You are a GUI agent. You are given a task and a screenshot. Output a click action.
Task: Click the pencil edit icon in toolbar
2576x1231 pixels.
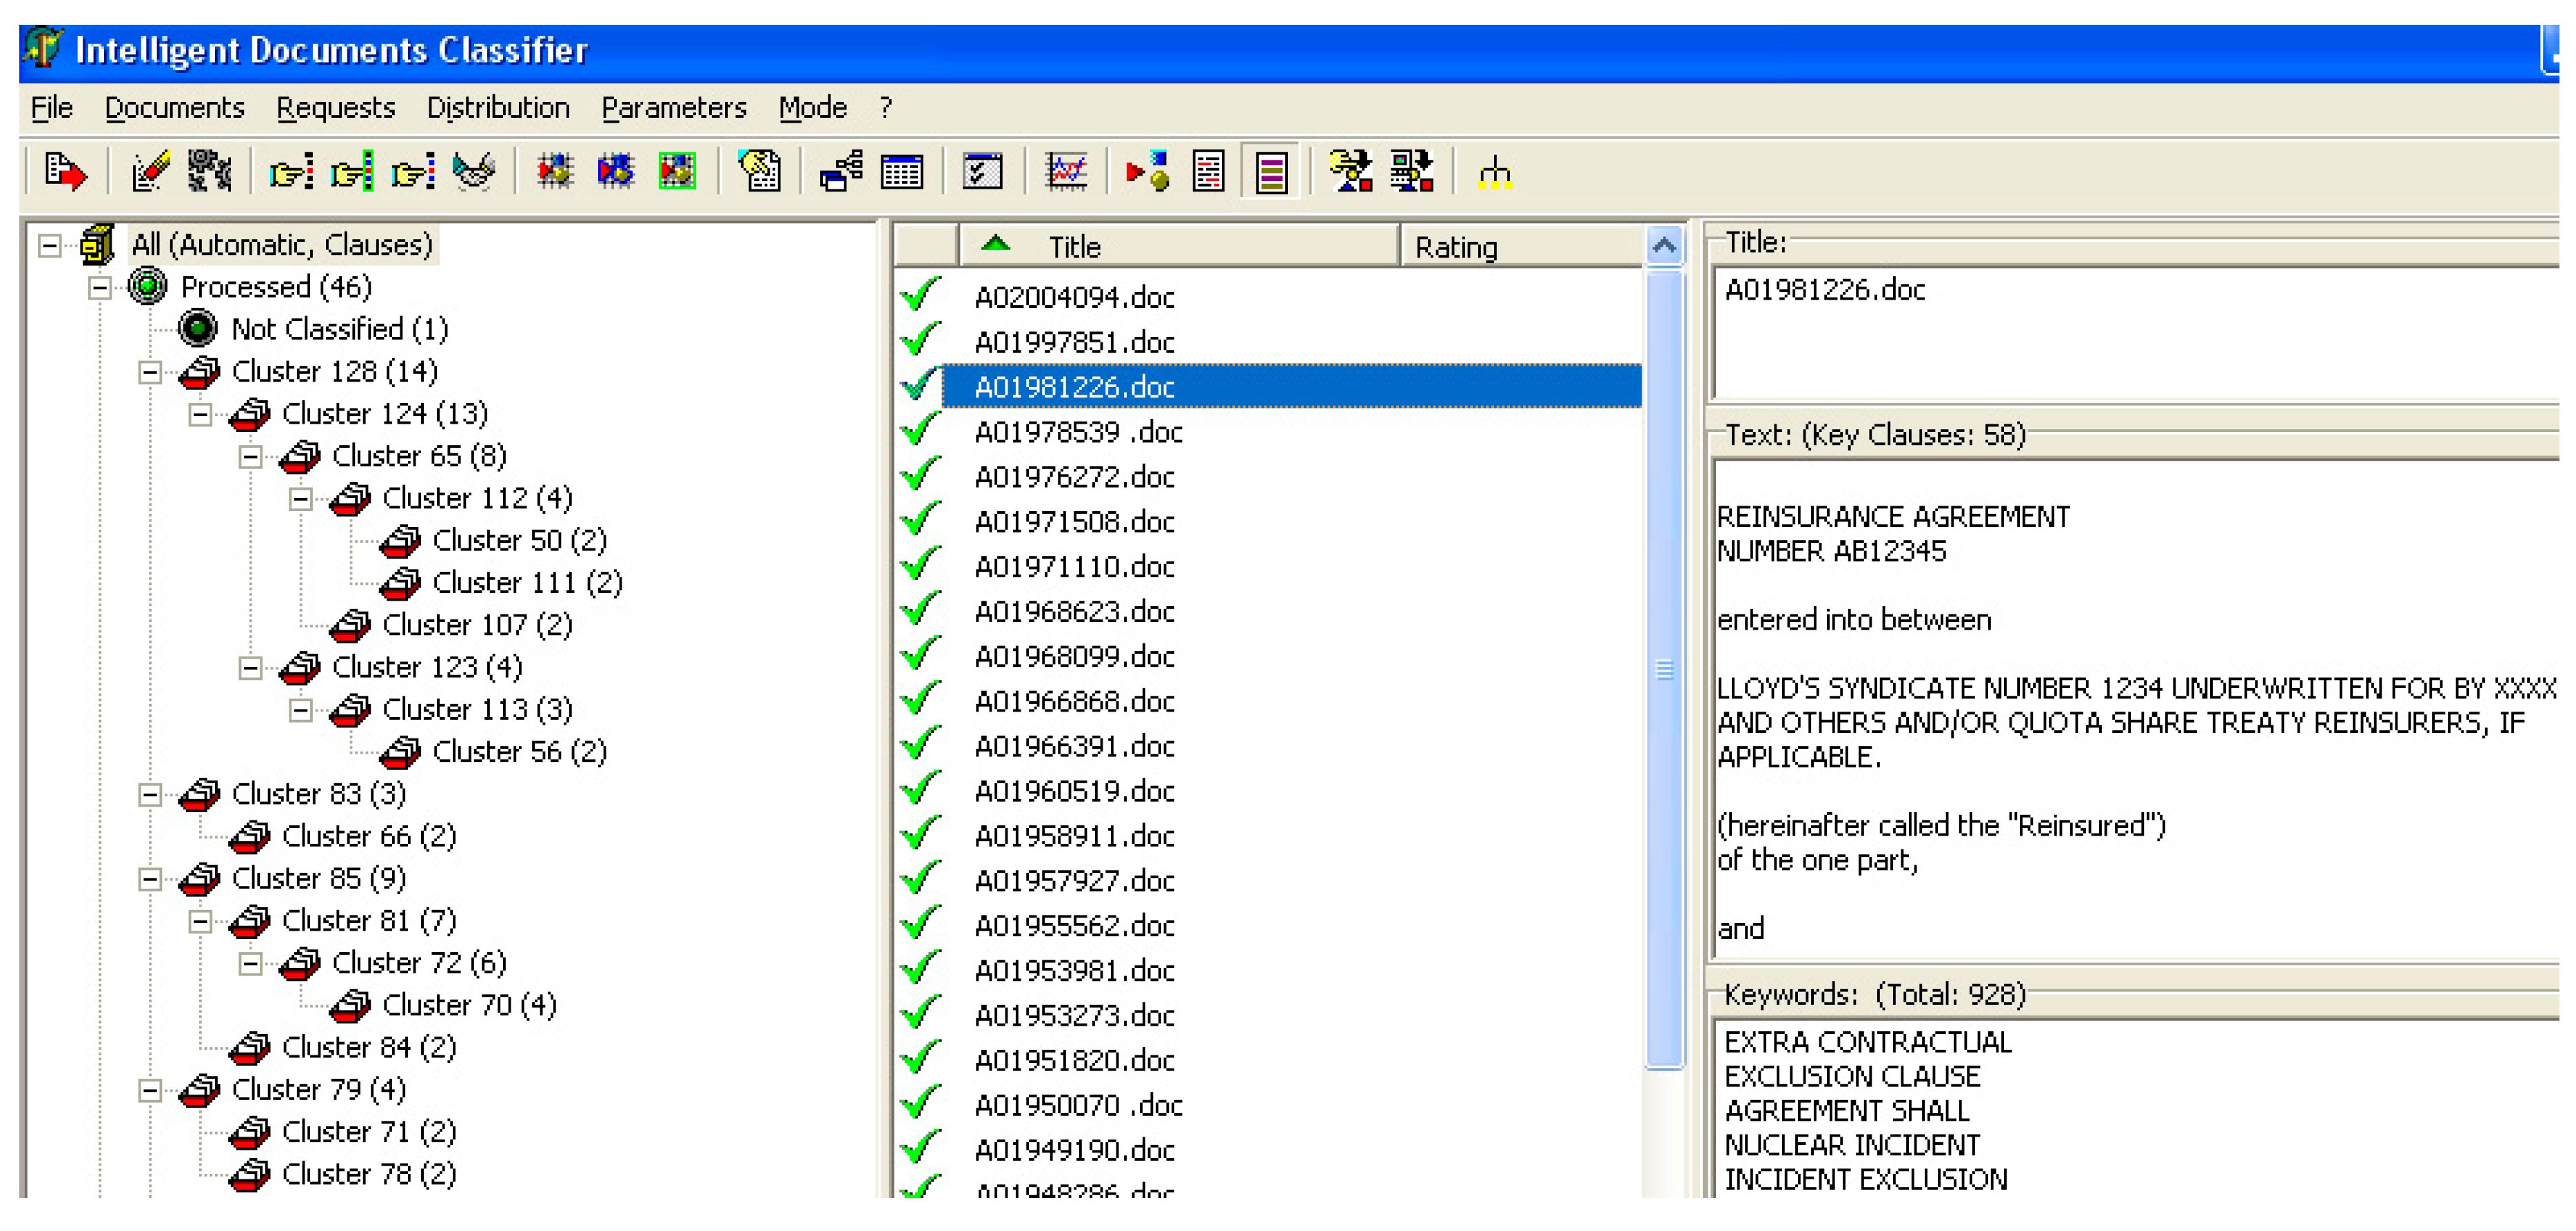click(151, 172)
